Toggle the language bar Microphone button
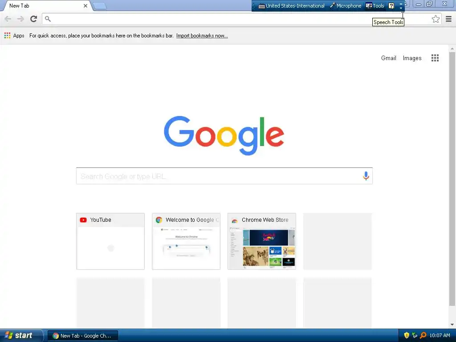This screenshot has height=342, width=456. click(346, 5)
